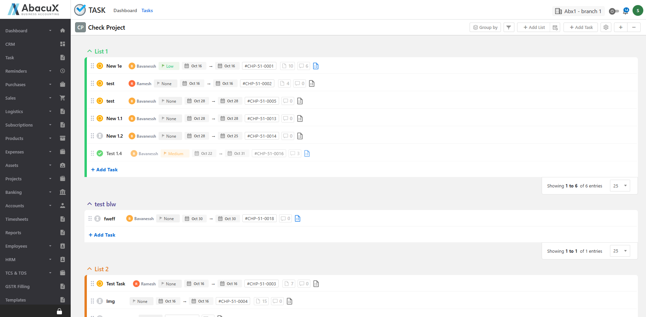Click the Low priority flag on New 1e
Image resolution: width=646 pixels, height=317 pixels.
169,66
